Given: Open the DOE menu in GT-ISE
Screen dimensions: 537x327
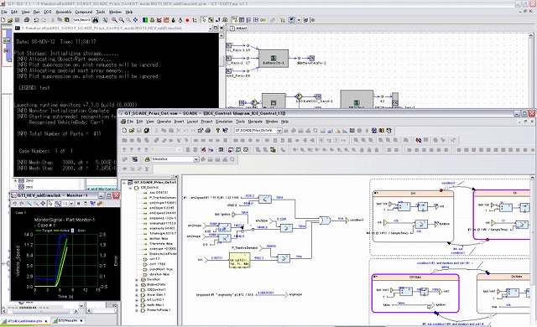Looking at the screenshot, I should point(48,12).
